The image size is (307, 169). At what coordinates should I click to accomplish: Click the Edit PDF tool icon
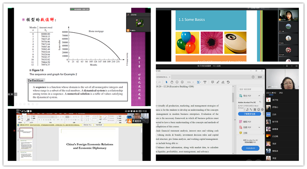[x=241, y=122]
